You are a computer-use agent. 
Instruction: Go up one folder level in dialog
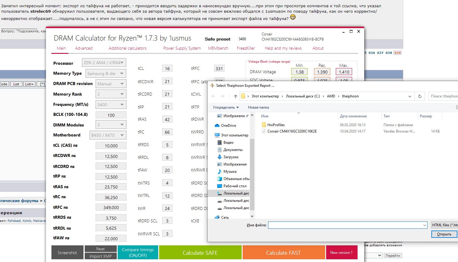236,96
